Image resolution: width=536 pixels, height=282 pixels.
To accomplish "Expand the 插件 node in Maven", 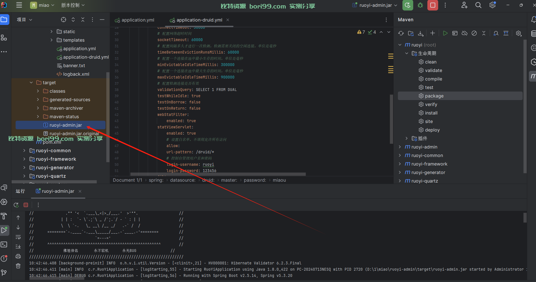I will click(x=406, y=138).
